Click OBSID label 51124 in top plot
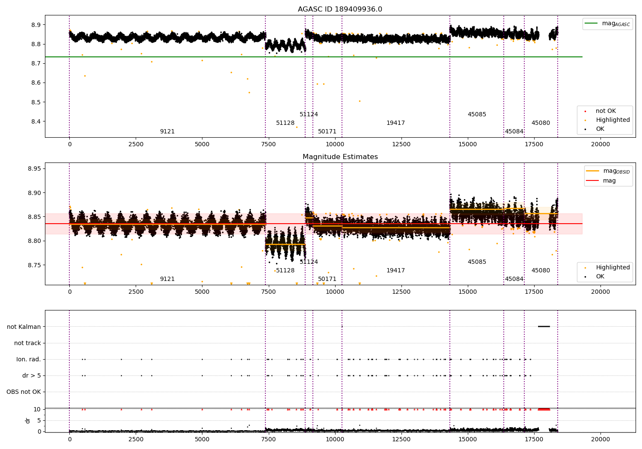Viewport: 642px width, 449px height. pos(309,115)
